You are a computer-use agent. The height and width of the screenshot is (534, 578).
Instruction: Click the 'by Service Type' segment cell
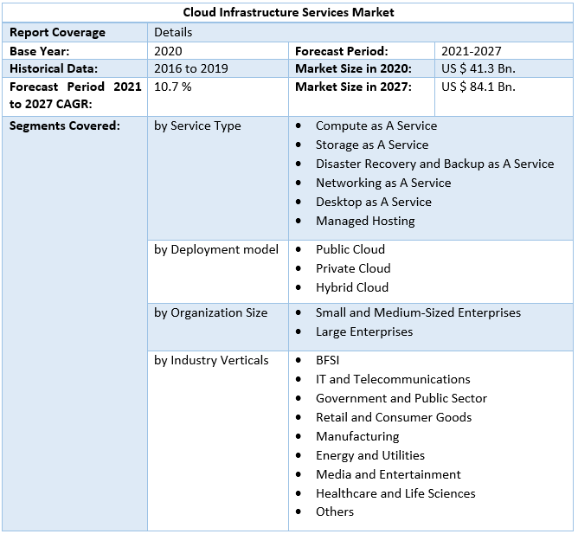pos(197,125)
